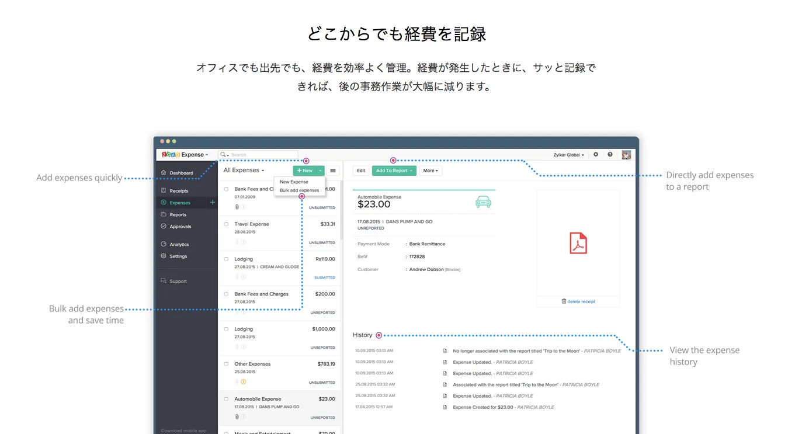Go to Approvals in the sidebar
The height and width of the screenshot is (434, 802).
[x=180, y=227]
